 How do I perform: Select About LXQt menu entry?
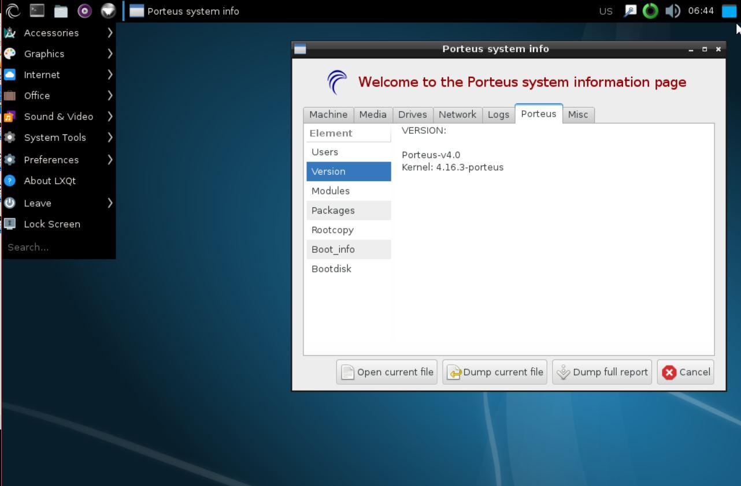[x=58, y=181]
